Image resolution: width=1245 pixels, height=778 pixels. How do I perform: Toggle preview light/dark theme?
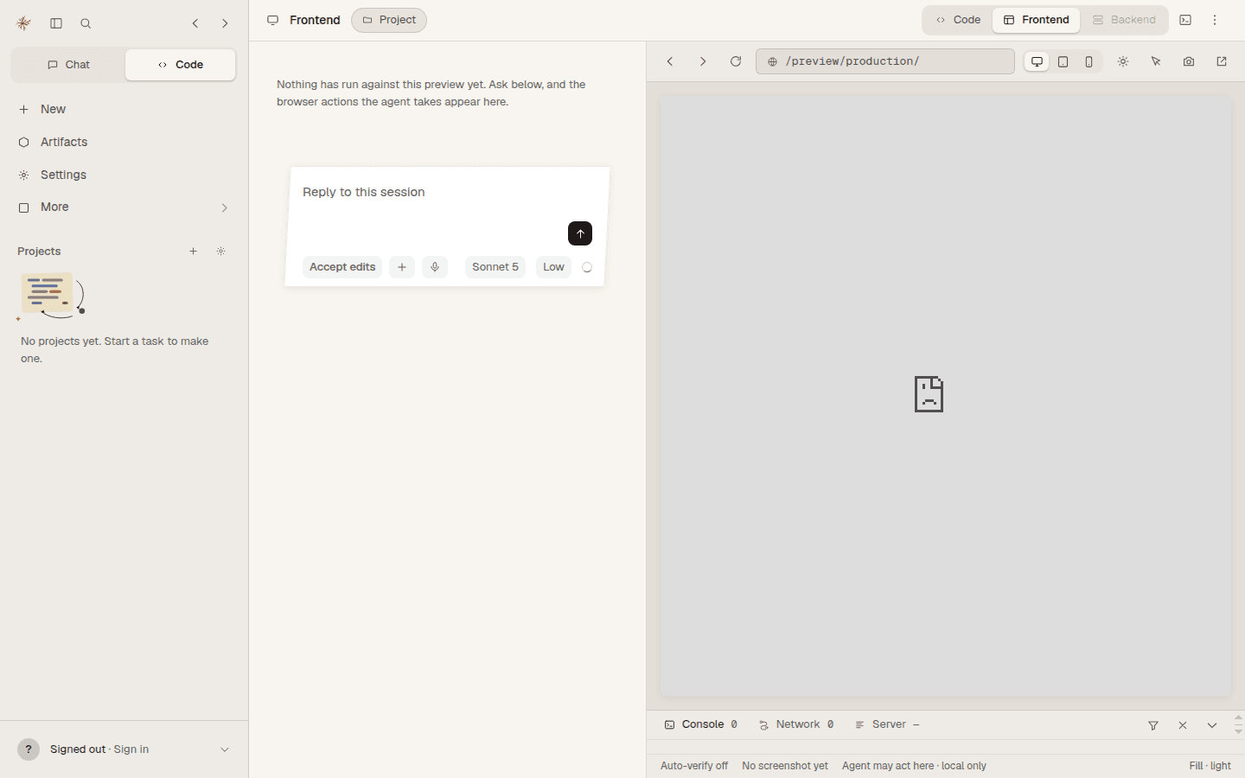click(x=1123, y=61)
